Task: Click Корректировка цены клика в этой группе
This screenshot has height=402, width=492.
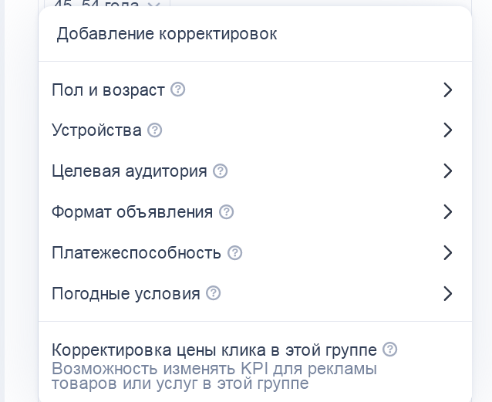Action: [x=214, y=350]
